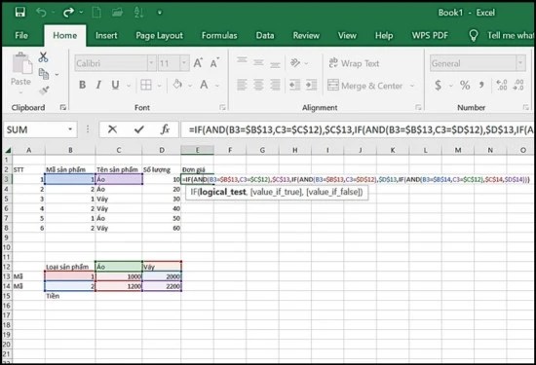Click the Select All corner triangle

click(x=8, y=150)
